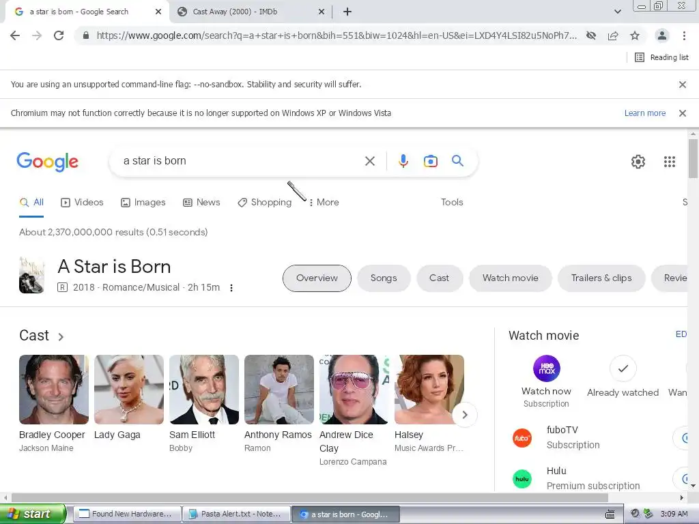Switch to Images results
This screenshot has height=524, width=699.
pyautogui.click(x=143, y=202)
